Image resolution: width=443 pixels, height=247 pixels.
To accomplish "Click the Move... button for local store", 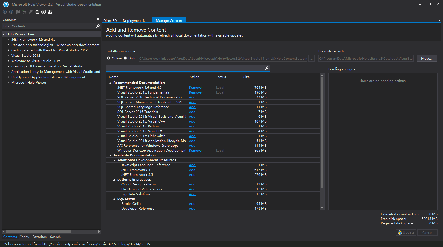I will pos(427,58).
